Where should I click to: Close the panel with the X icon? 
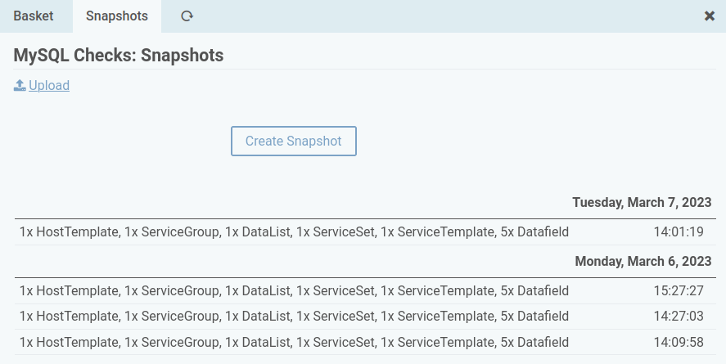(x=709, y=16)
